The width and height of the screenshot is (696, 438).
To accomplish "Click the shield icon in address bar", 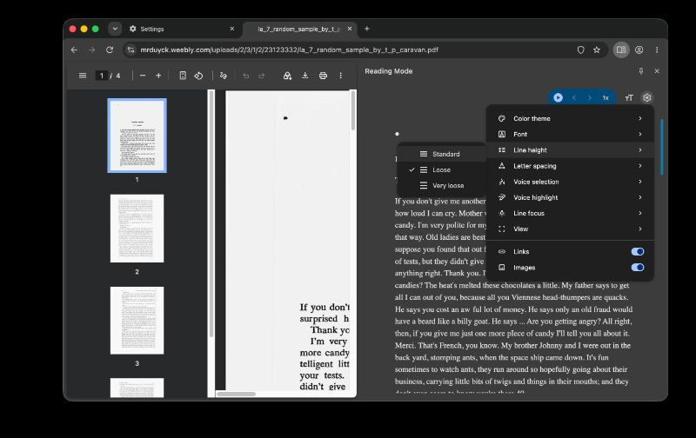I will click(x=580, y=50).
